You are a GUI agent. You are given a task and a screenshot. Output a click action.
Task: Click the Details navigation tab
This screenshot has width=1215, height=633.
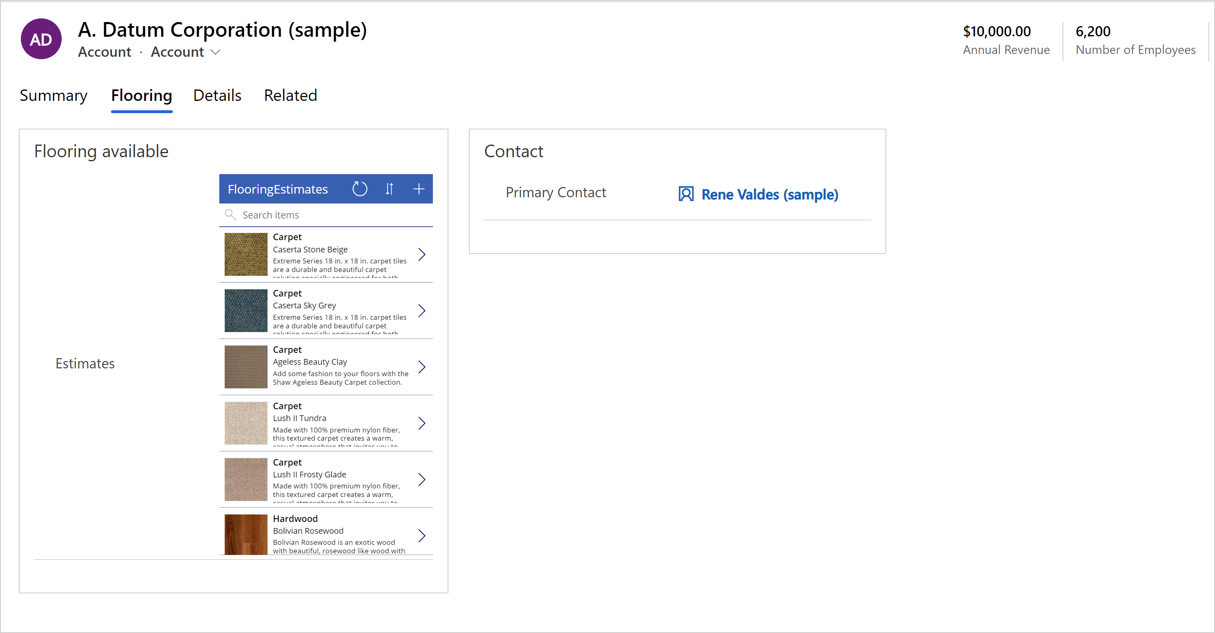[217, 96]
